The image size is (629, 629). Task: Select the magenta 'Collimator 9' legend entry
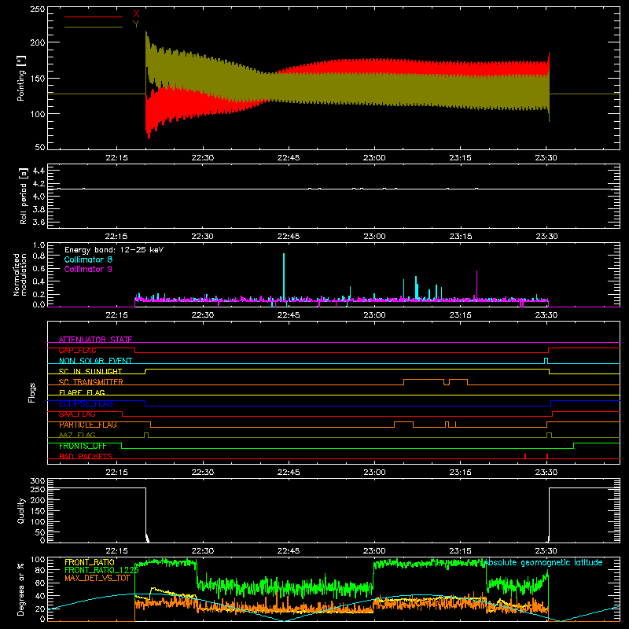[88, 269]
